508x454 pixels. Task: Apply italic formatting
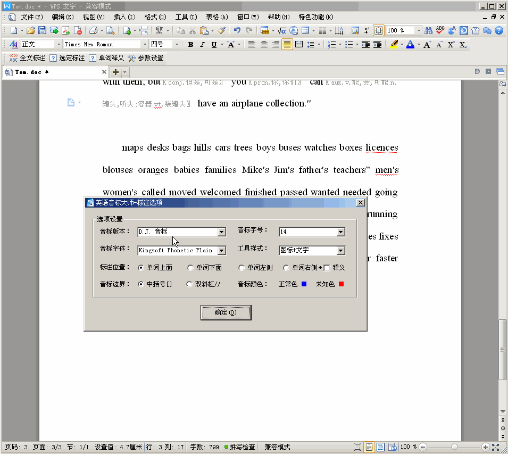[203, 44]
